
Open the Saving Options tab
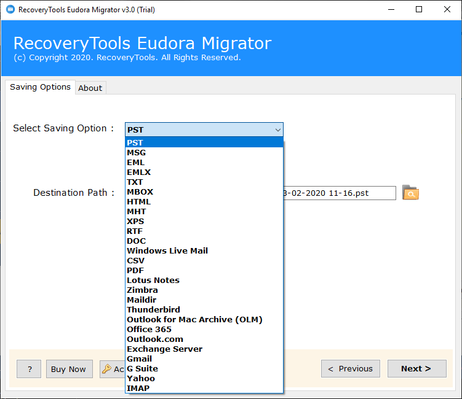pos(40,87)
